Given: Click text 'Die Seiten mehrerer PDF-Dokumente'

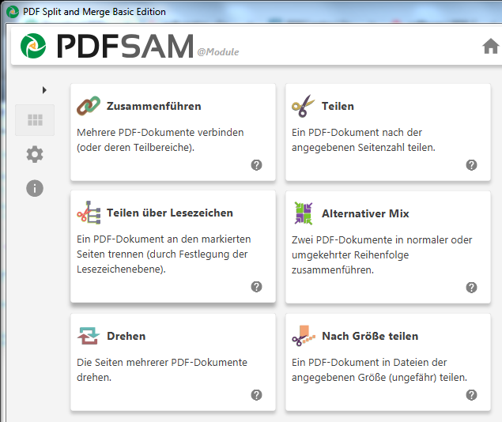Looking at the screenshot, I should (162, 362).
